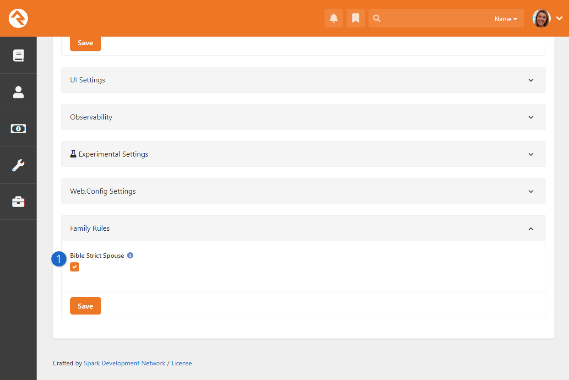Click the Observability panel title
Screen dimensions: 569x380
point(91,117)
